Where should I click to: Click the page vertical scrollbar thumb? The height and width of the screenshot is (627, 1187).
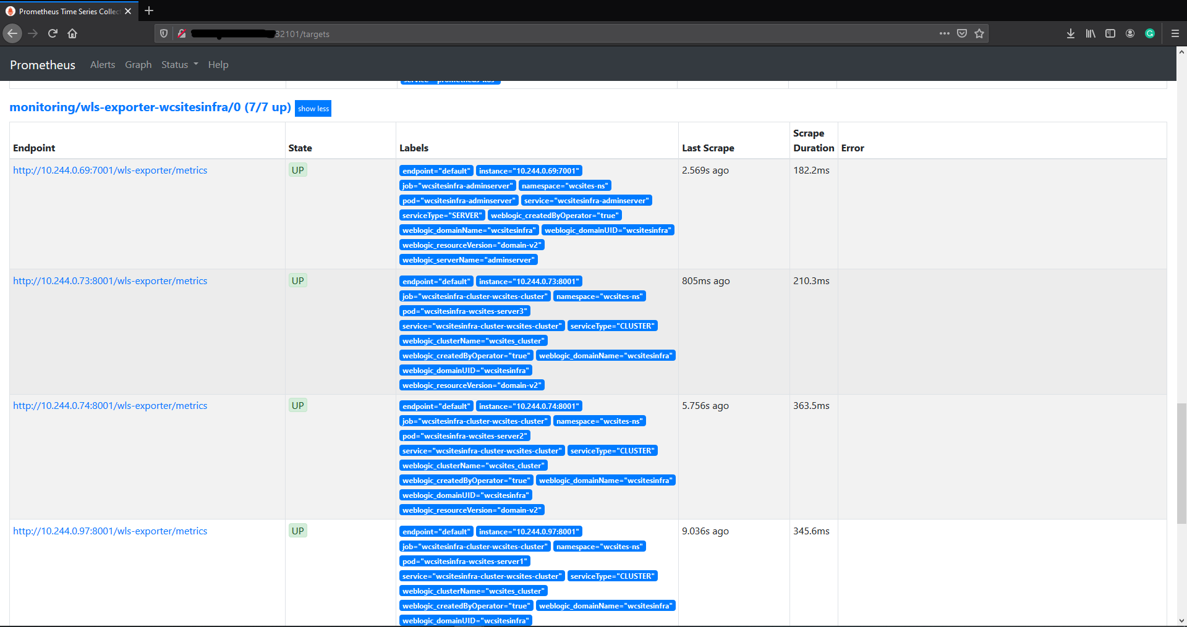[1181, 463]
